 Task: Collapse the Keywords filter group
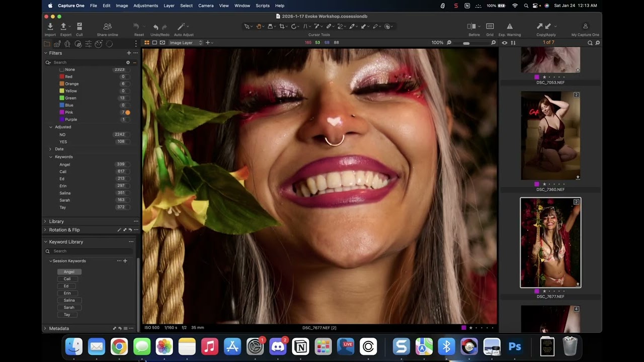pyautogui.click(x=51, y=157)
